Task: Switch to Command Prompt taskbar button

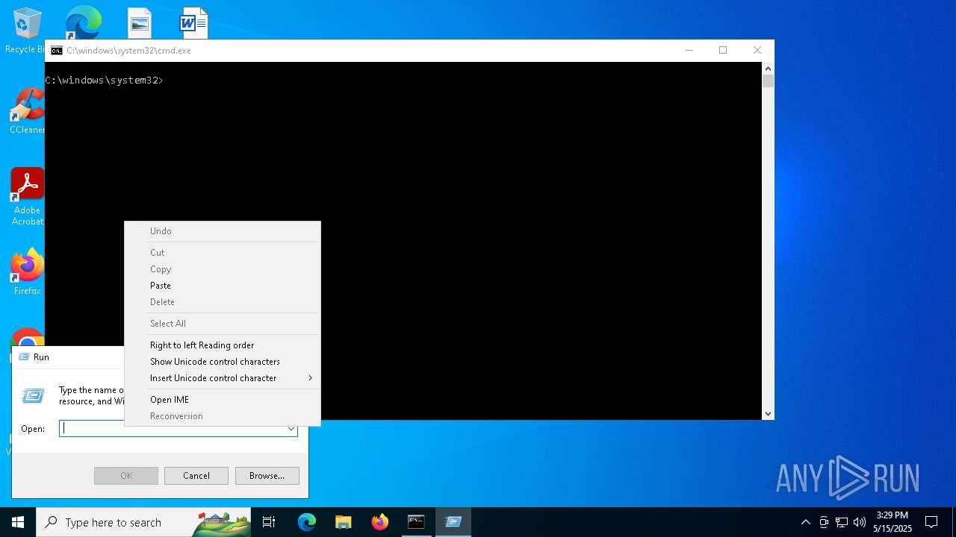Action: 416,522
